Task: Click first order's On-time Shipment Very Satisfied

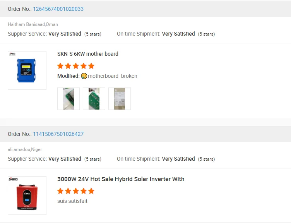Action: 178,34
